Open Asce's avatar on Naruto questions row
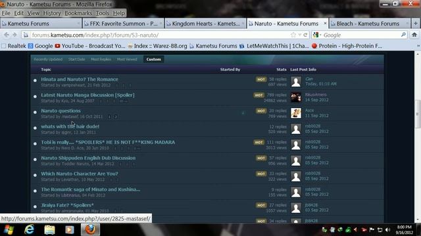Image resolution: width=421 pixels, height=236 pixels. [296, 113]
